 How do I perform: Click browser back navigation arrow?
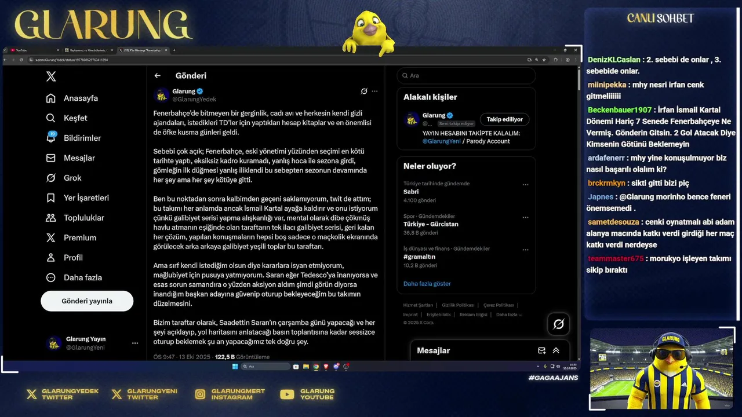point(6,60)
